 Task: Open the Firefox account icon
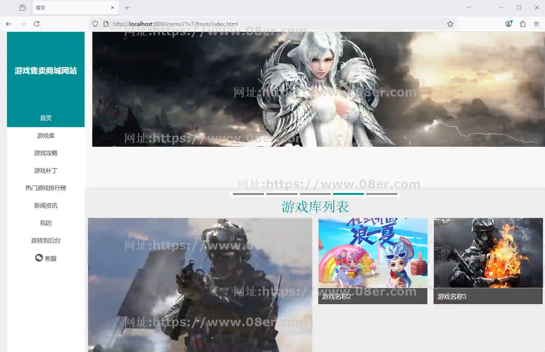[508, 24]
